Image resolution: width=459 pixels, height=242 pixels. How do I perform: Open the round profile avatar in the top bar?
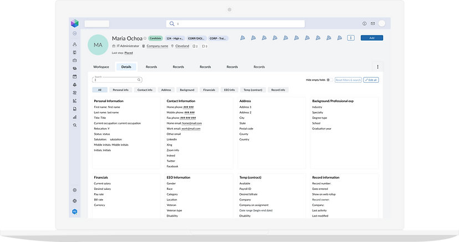tap(382, 24)
